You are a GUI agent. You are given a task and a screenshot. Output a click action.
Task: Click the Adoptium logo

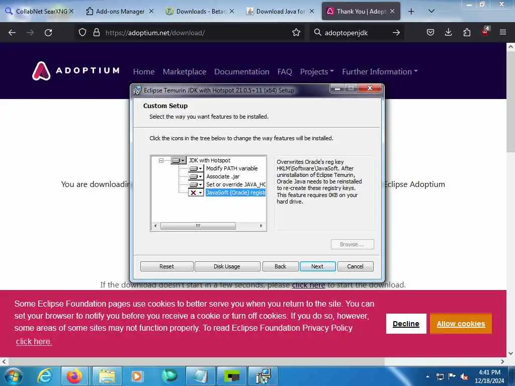[x=76, y=70]
